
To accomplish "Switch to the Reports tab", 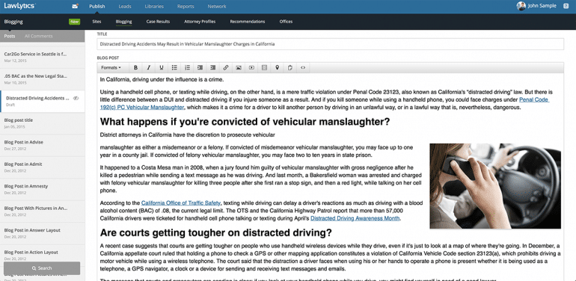I will pyautogui.click(x=186, y=6).
